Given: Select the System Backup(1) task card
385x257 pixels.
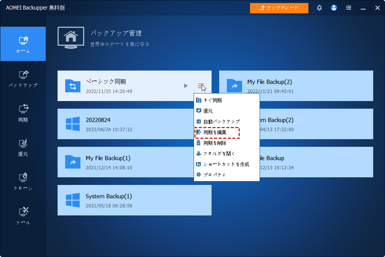Looking at the screenshot, I should click(135, 200).
